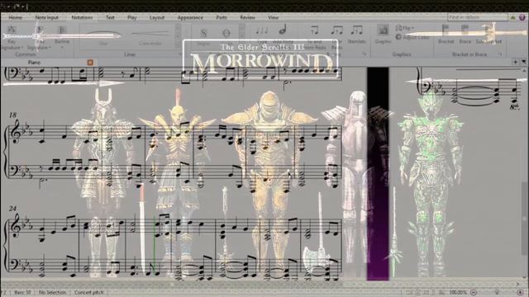Viewport: 529px width, 297px height.
Task: Click the No Selection status text
Action: (52, 292)
